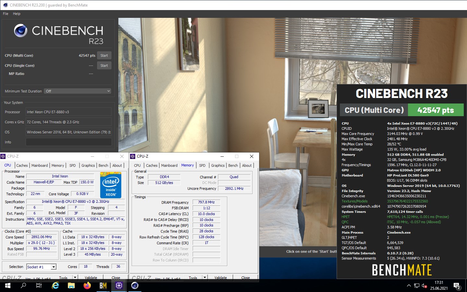The image size is (467, 292).
Task: Open the Windows Start menu
Action: click(8, 286)
